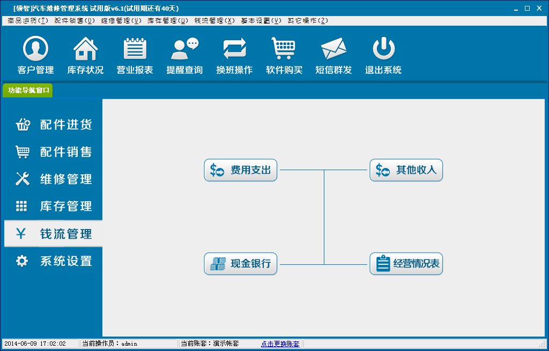Open 系统设置 from the sidebar

(54, 261)
